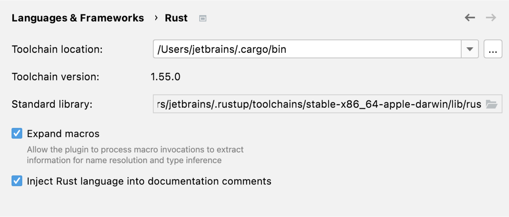
Task: Click the ... browse button for toolchain location
Action: (493, 49)
